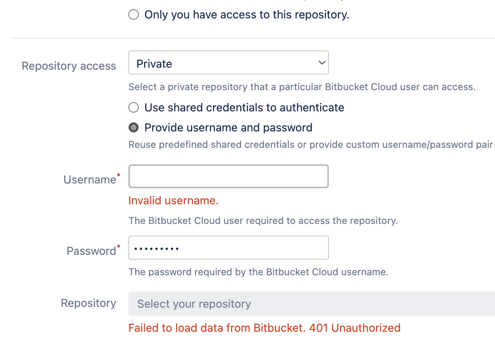Click the red required asterisk beside Username
Image resolution: width=495 pixels, height=359 pixels.
118,175
